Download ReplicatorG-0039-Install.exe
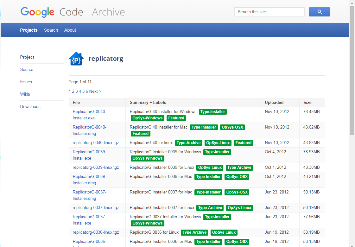355x247 pixels. [x=89, y=155]
